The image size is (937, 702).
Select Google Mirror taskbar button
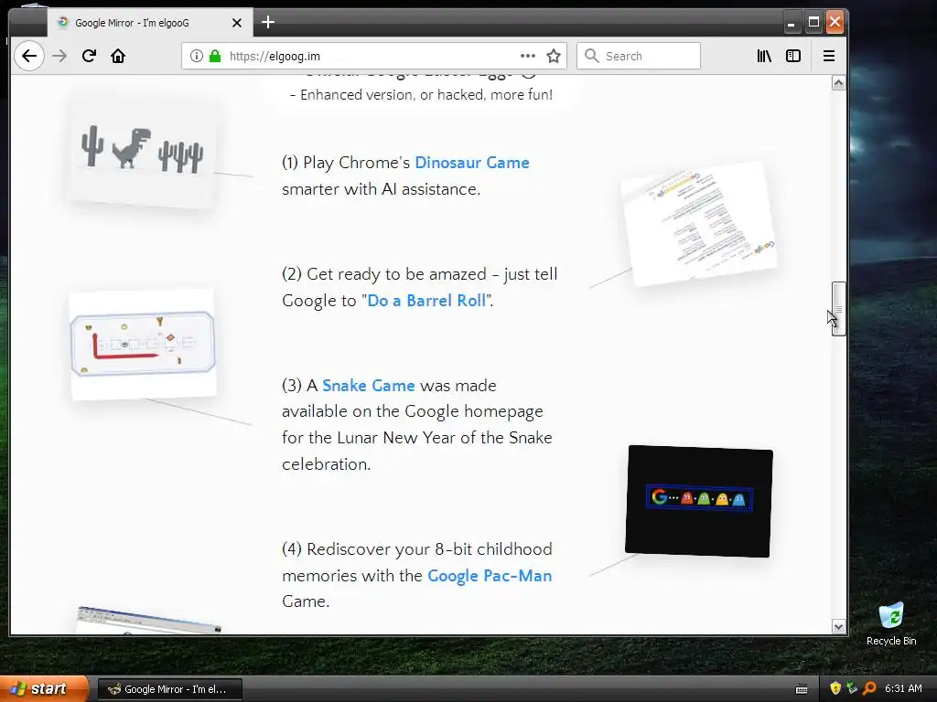(169, 689)
